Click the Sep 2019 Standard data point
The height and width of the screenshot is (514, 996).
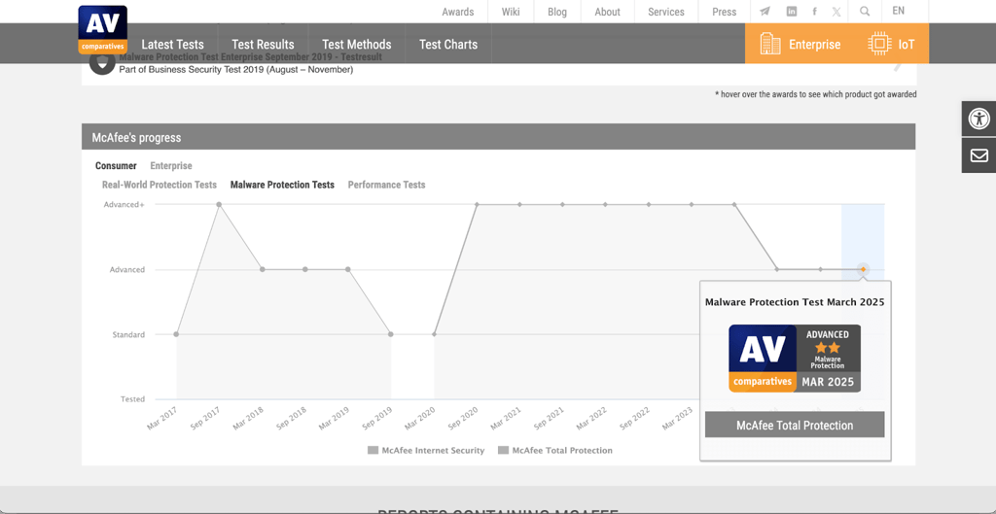click(391, 334)
